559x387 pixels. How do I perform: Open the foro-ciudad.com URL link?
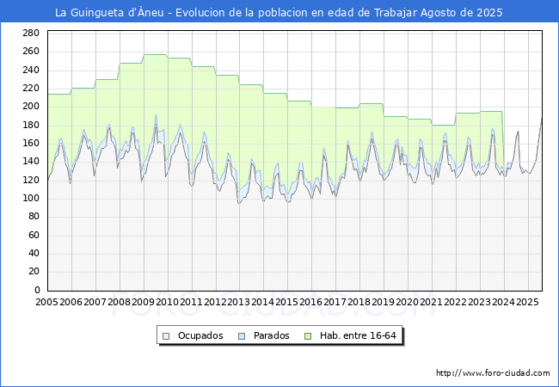(x=493, y=373)
